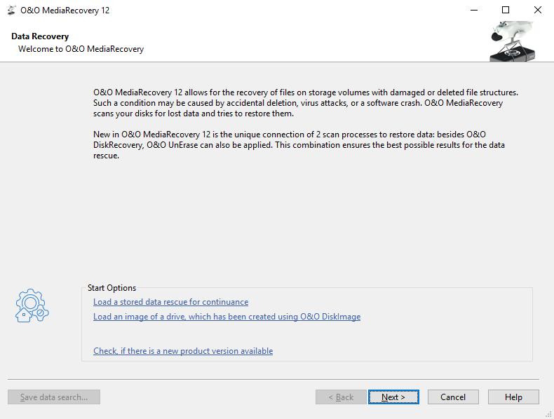Click the 'Start Options' group label
Viewport: 554px width, 419px height.
click(x=112, y=288)
